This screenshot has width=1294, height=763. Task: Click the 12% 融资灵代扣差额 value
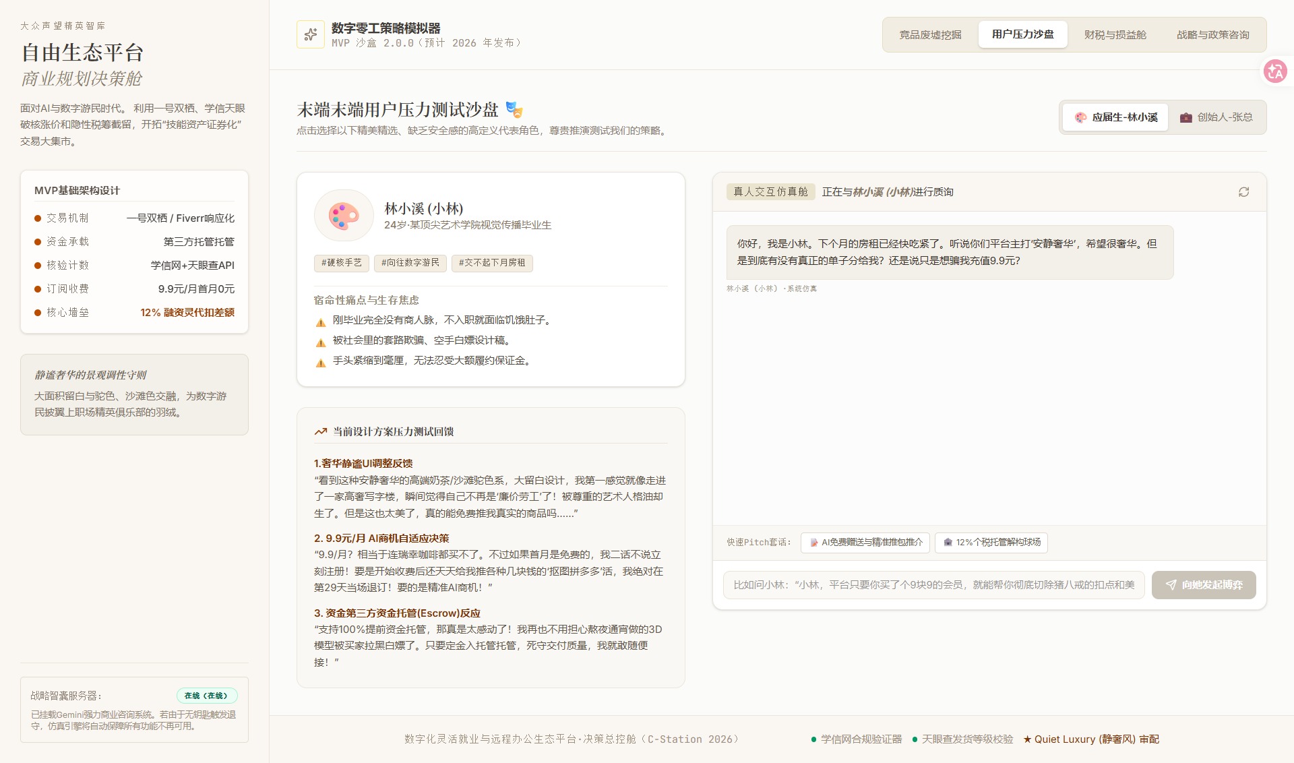[187, 313]
